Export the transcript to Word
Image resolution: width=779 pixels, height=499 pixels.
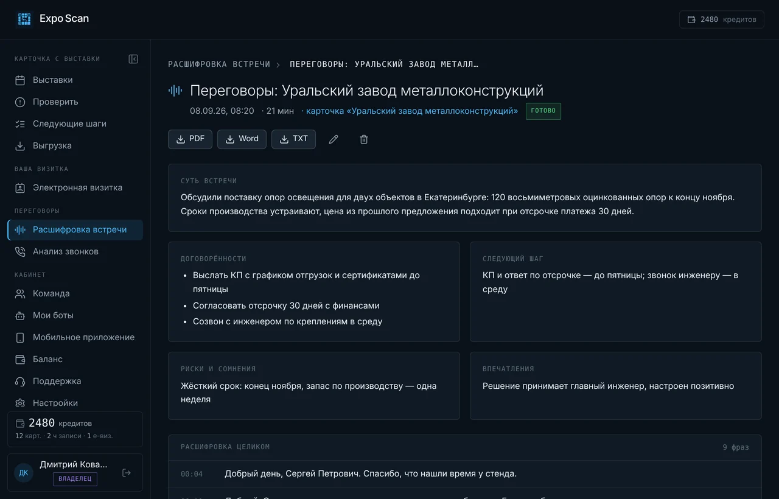click(x=242, y=139)
